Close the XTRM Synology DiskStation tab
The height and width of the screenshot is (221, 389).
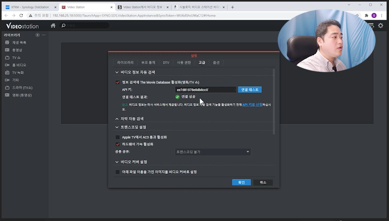[55, 7]
